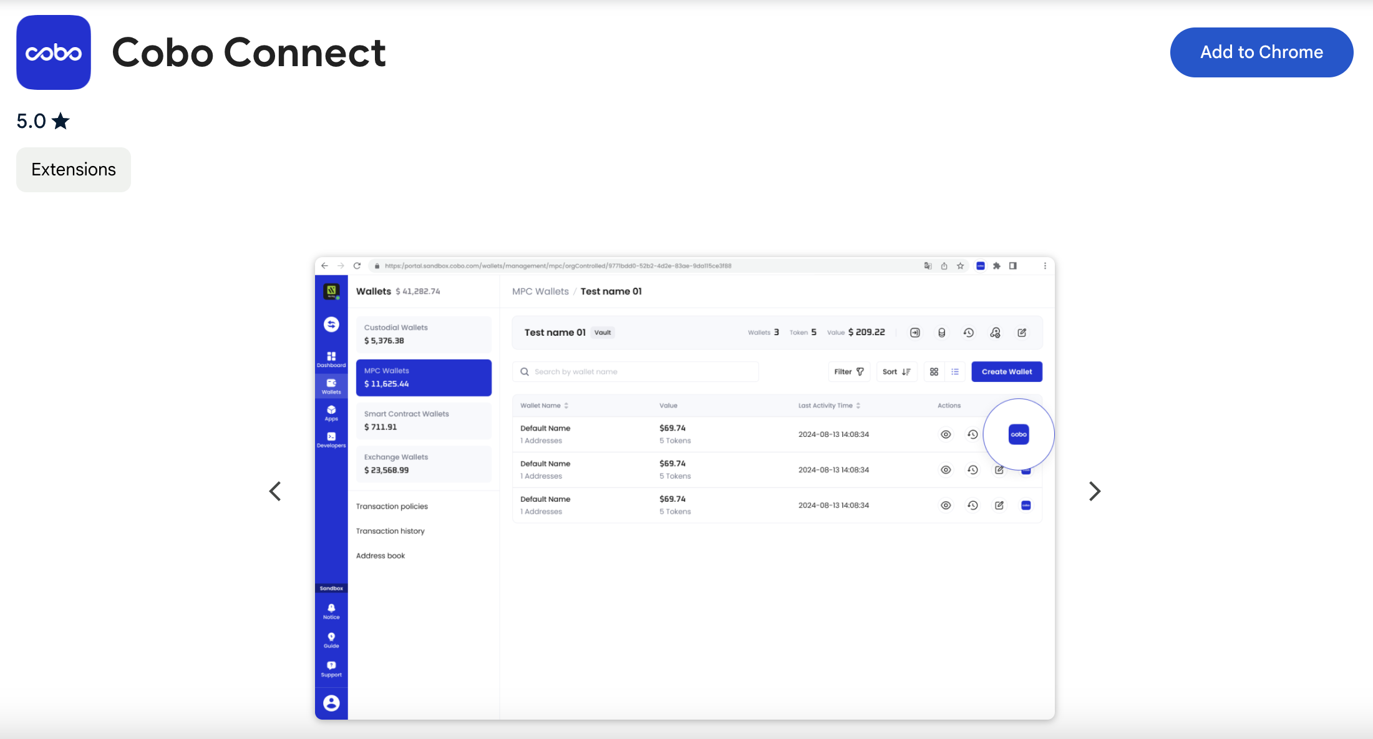Open Support in the blue sidebar
The width and height of the screenshot is (1373, 739).
331,669
